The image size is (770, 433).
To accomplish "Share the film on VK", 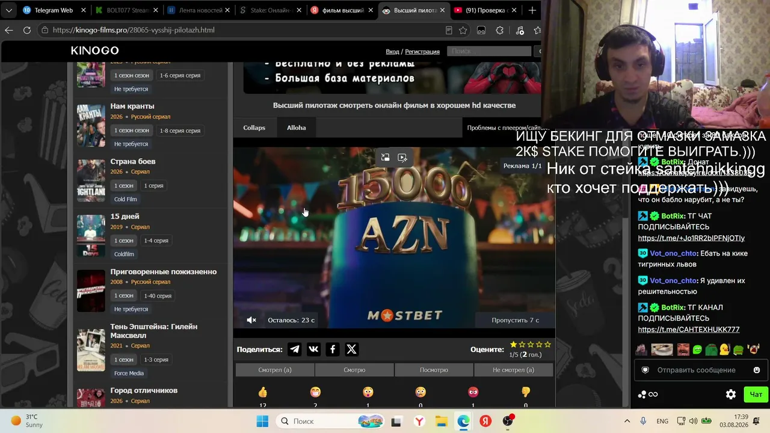I will 313,349.
